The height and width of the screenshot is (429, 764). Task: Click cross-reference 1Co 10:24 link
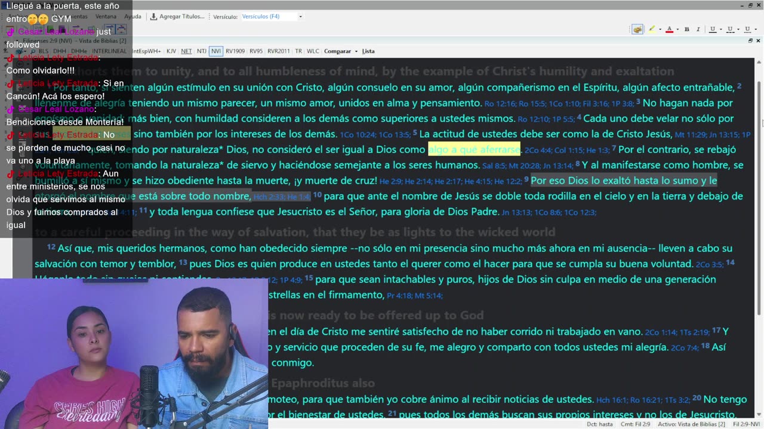tap(358, 135)
